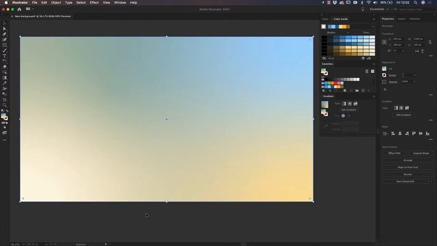Open the Swatches panel options menu
The height and width of the screenshot is (246, 437).
pyautogui.click(x=373, y=64)
